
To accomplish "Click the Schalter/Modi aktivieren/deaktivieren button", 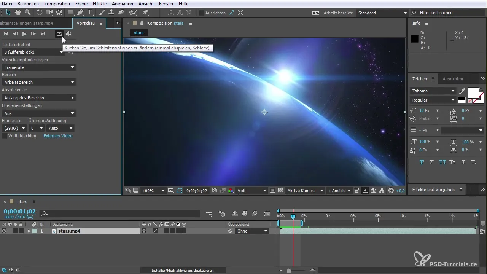I will pyautogui.click(x=183, y=270).
